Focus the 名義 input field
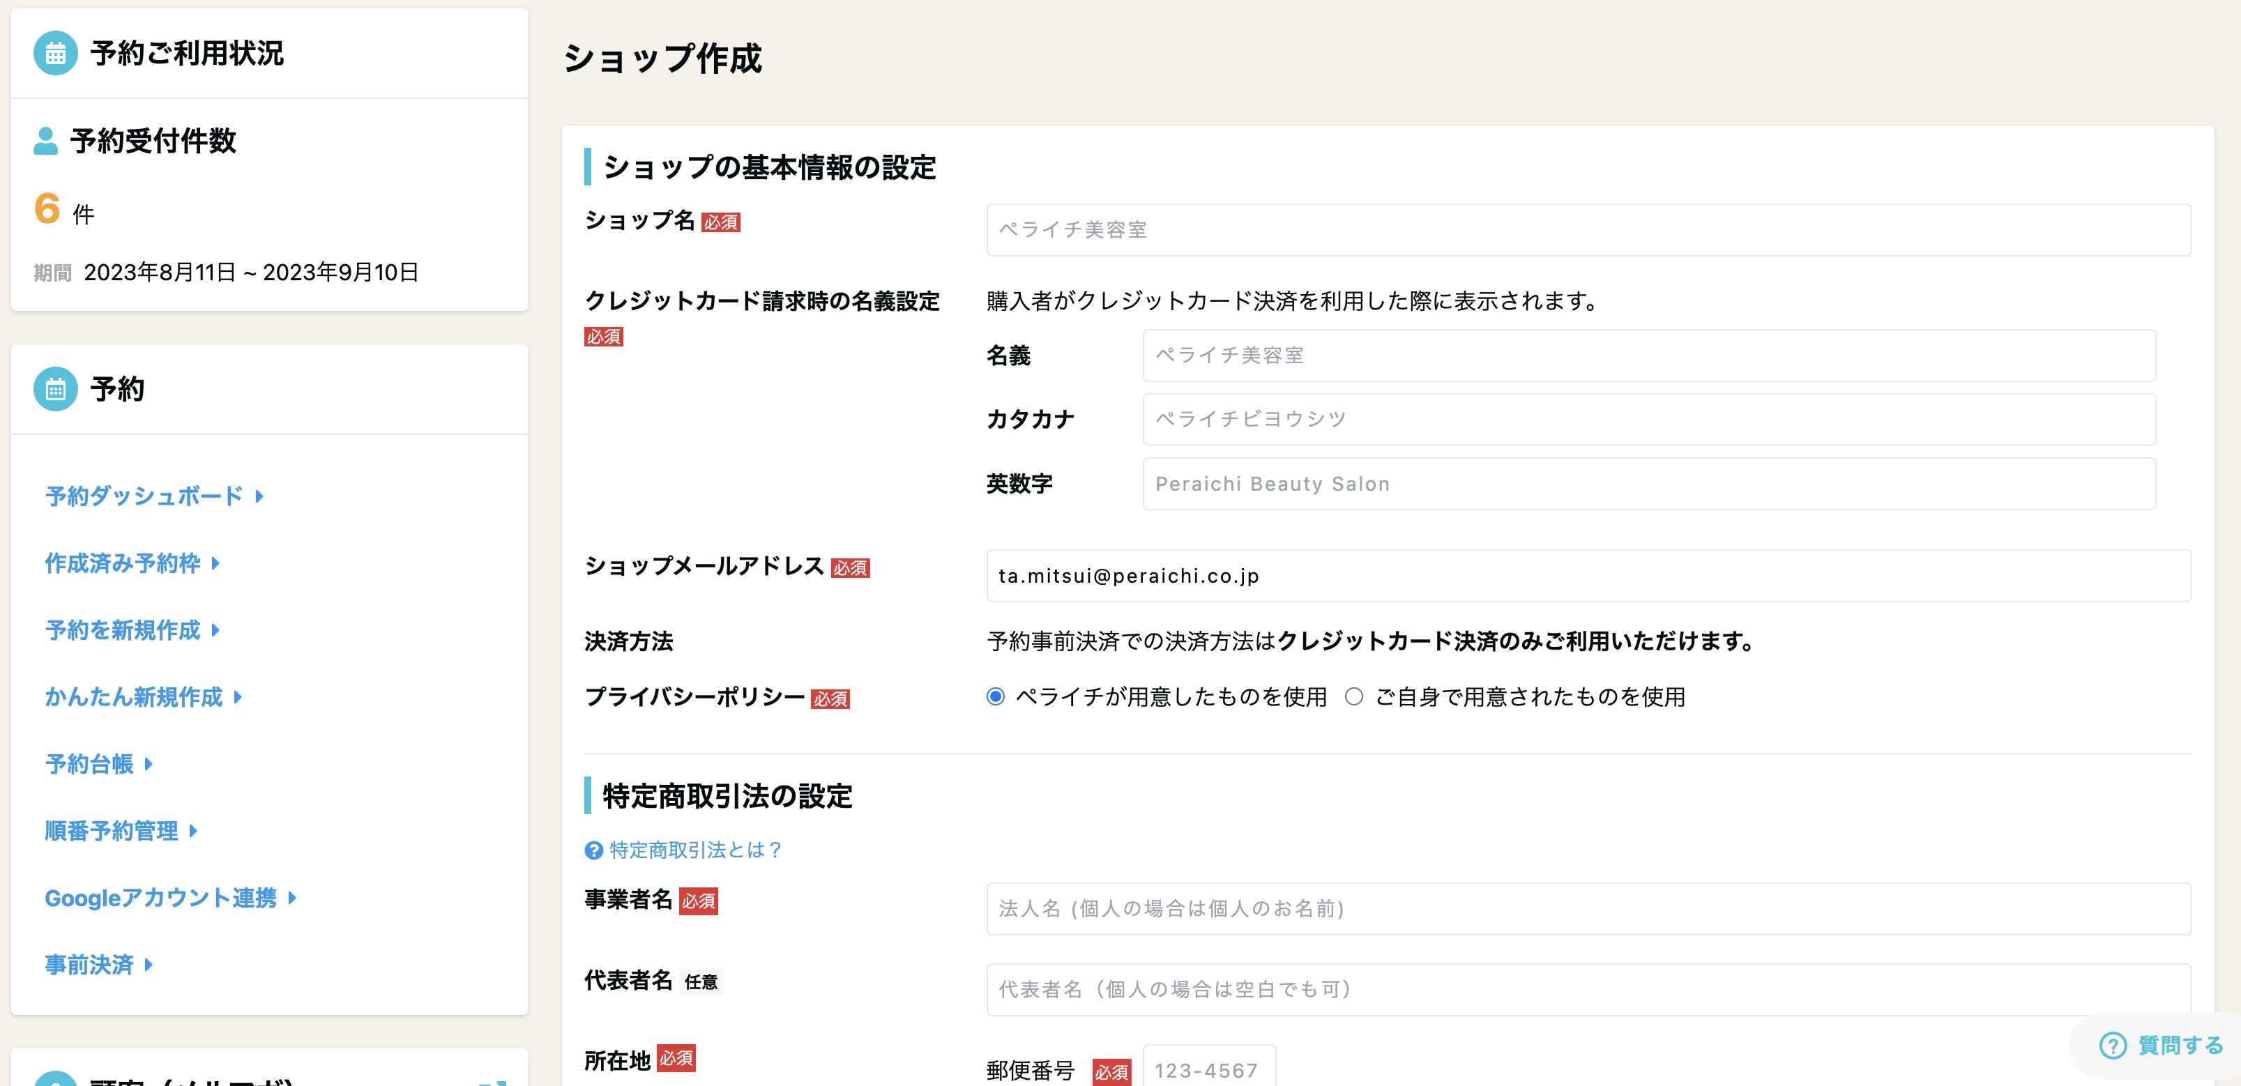This screenshot has width=2241, height=1086. [1648, 355]
